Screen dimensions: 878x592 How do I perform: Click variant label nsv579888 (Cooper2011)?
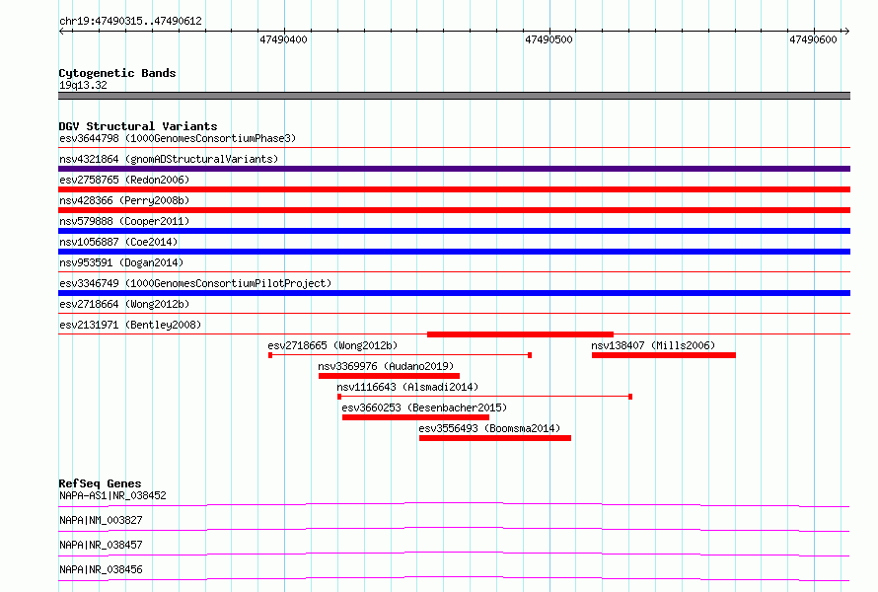[124, 221]
